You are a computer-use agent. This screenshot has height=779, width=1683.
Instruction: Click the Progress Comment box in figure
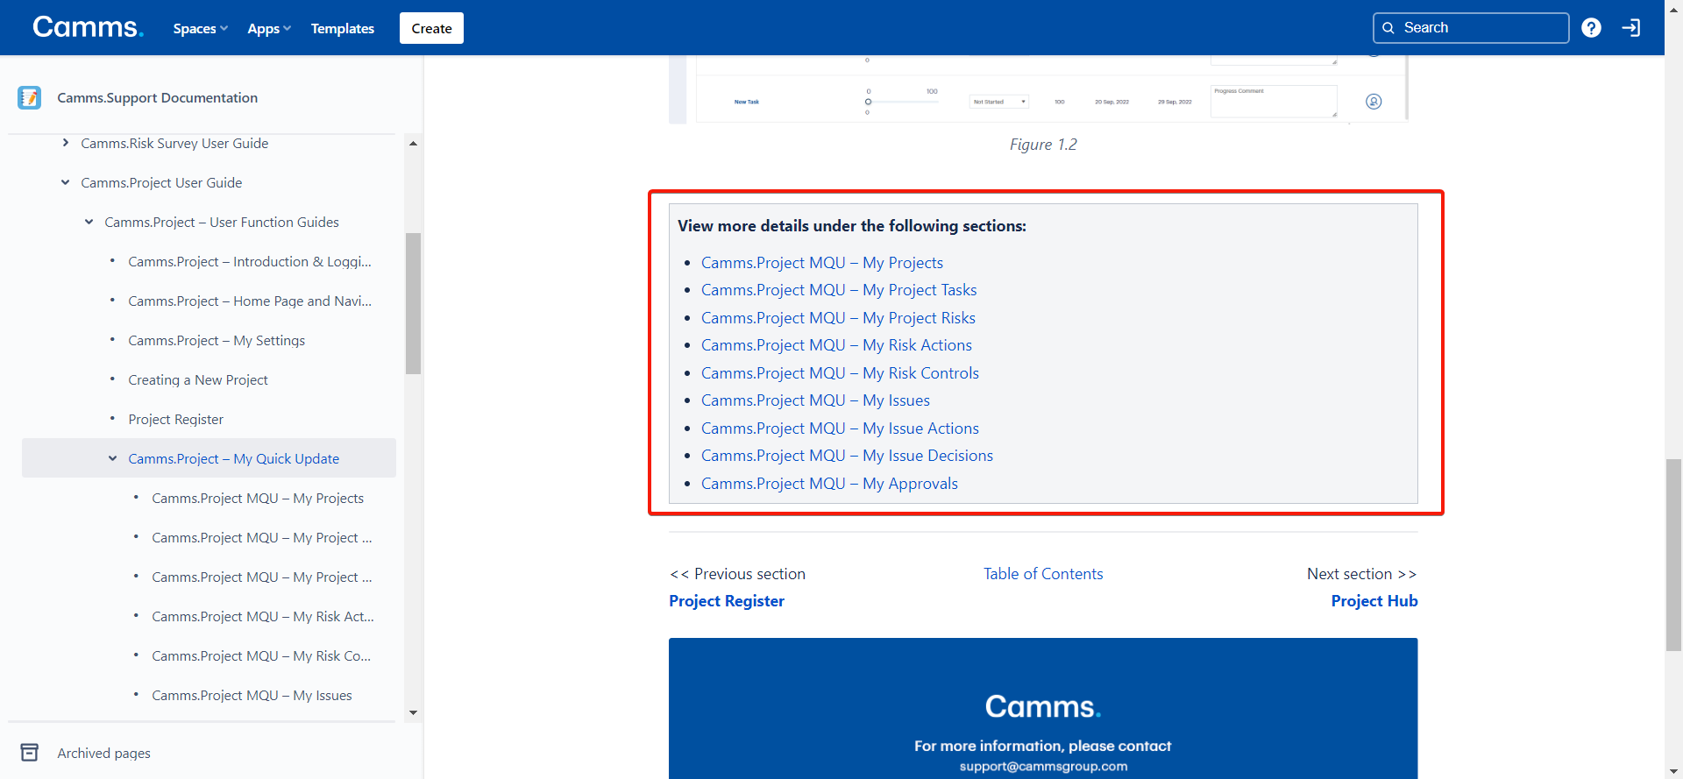[x=1274, y=101]
